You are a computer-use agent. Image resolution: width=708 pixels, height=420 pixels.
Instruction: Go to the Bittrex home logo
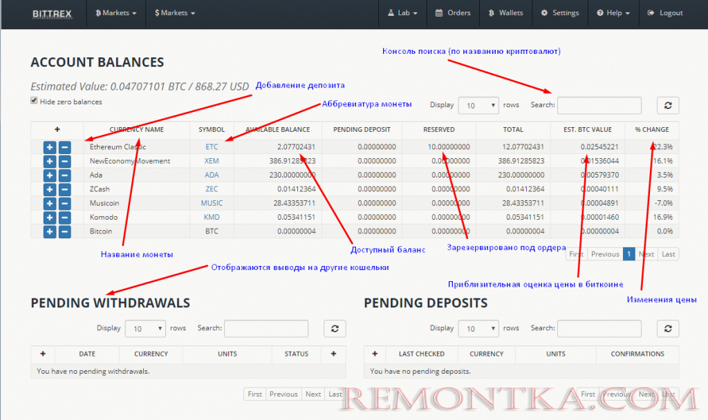tap(52, 14)
